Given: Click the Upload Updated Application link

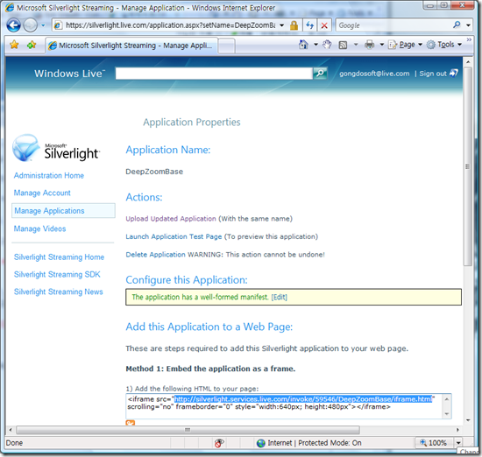Looking at the screenshot, I should (171, 219).
